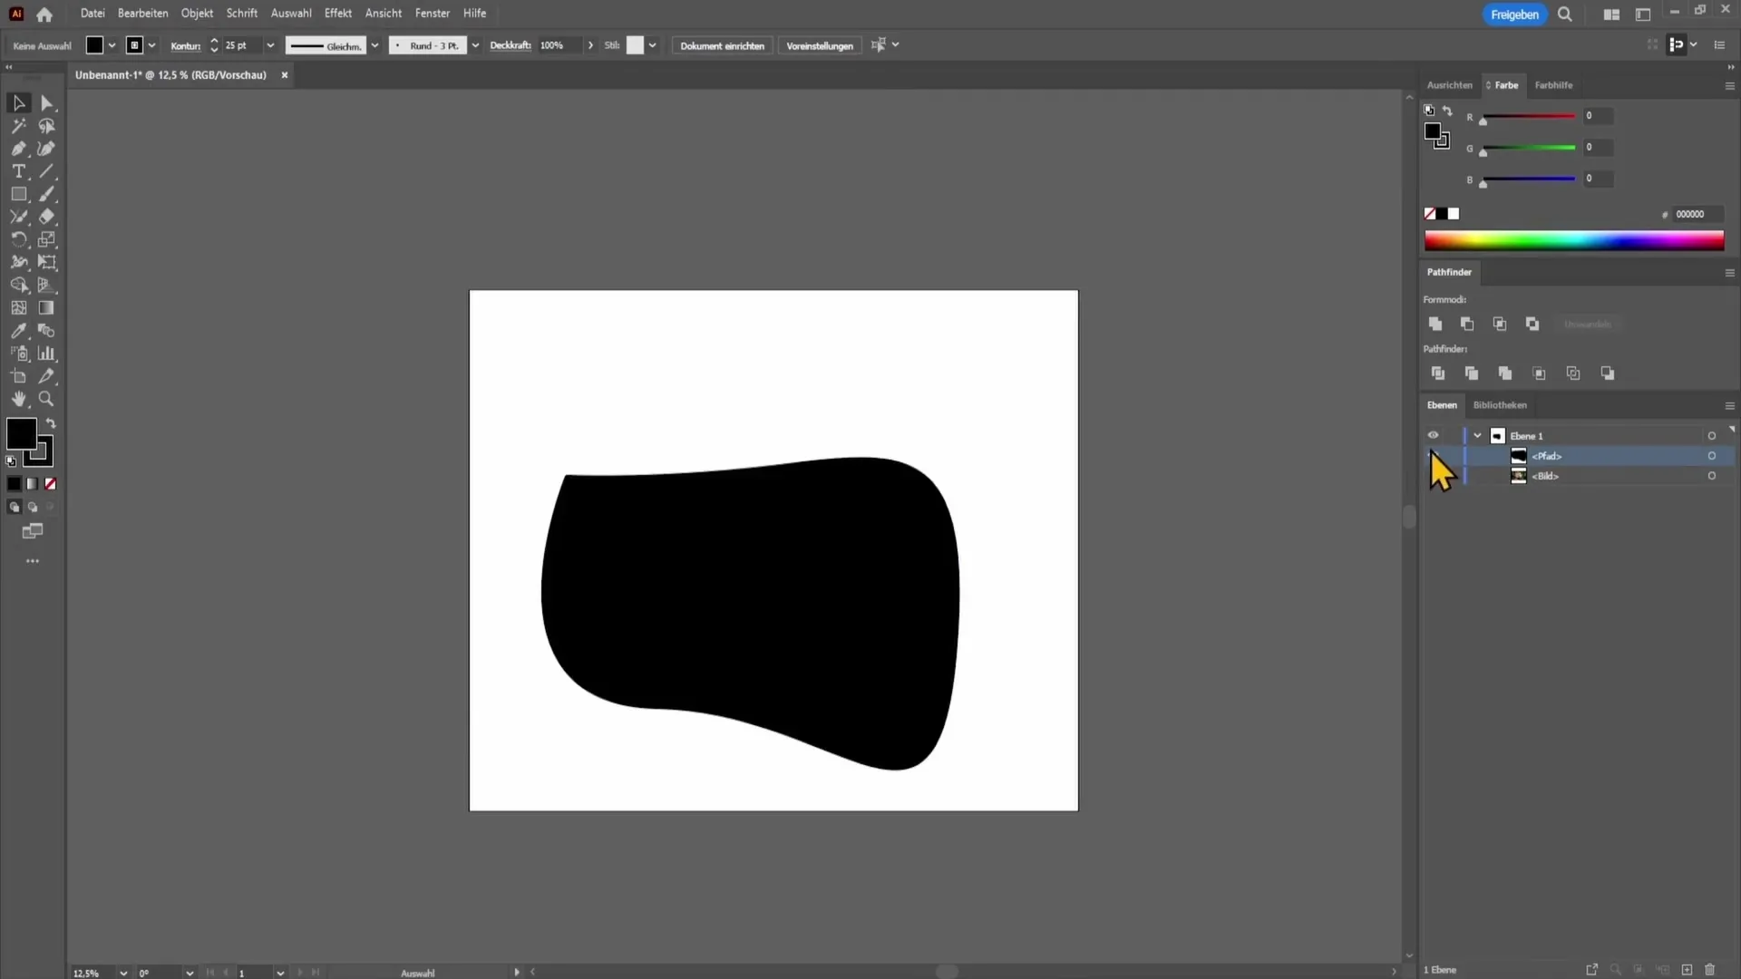Click the Unite shape mode icon
The width and height of the screenshot is (1741, 979).
coord(1435,324)
